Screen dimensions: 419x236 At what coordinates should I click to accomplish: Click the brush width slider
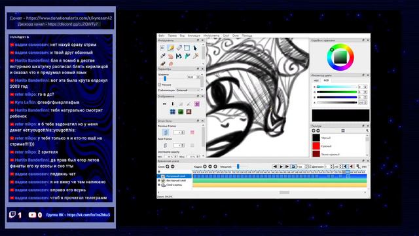172,78
